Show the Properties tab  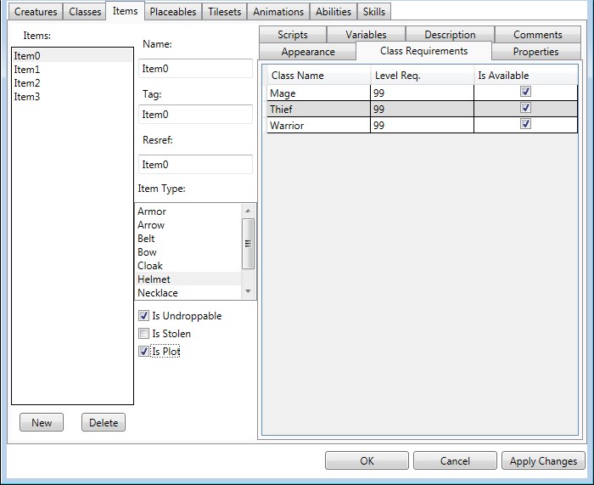tap(535, 52)
